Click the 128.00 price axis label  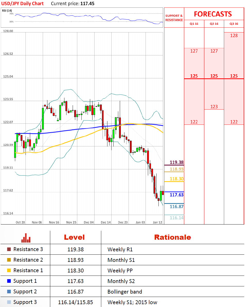coord(8,31)
